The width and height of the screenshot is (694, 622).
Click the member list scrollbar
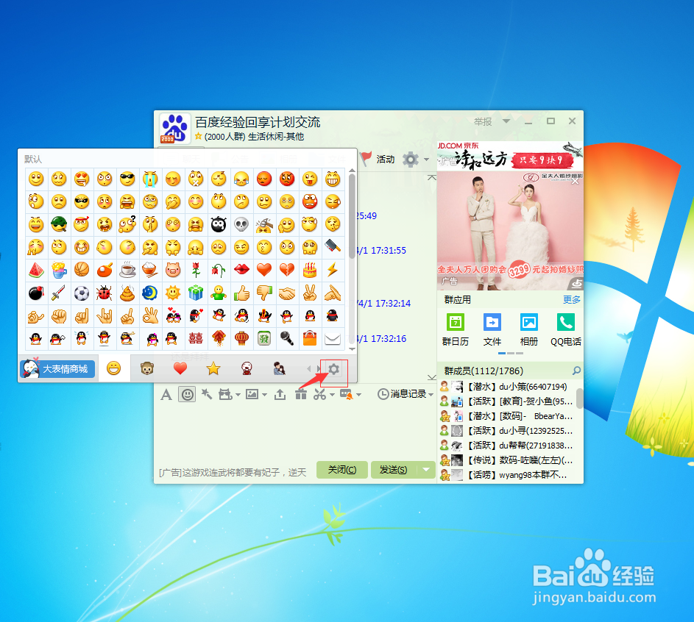click(579, 398)
